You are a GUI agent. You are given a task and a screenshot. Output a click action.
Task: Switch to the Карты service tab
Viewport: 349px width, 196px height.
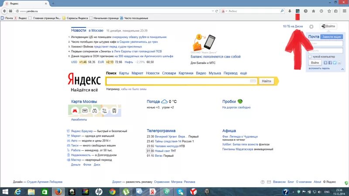[124, 73]
